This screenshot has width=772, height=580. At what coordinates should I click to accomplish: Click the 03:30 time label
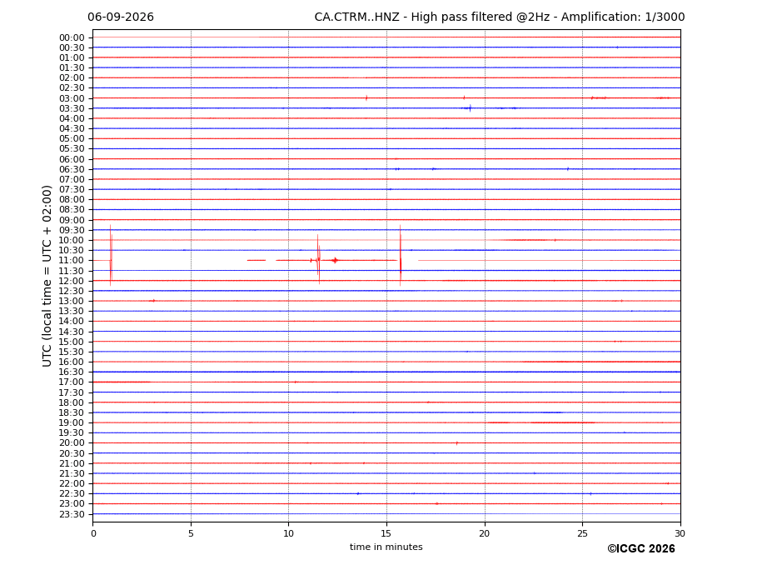[x=72, y=108]
